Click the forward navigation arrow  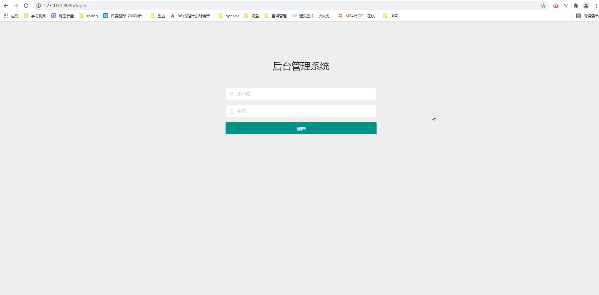point(16,5)
